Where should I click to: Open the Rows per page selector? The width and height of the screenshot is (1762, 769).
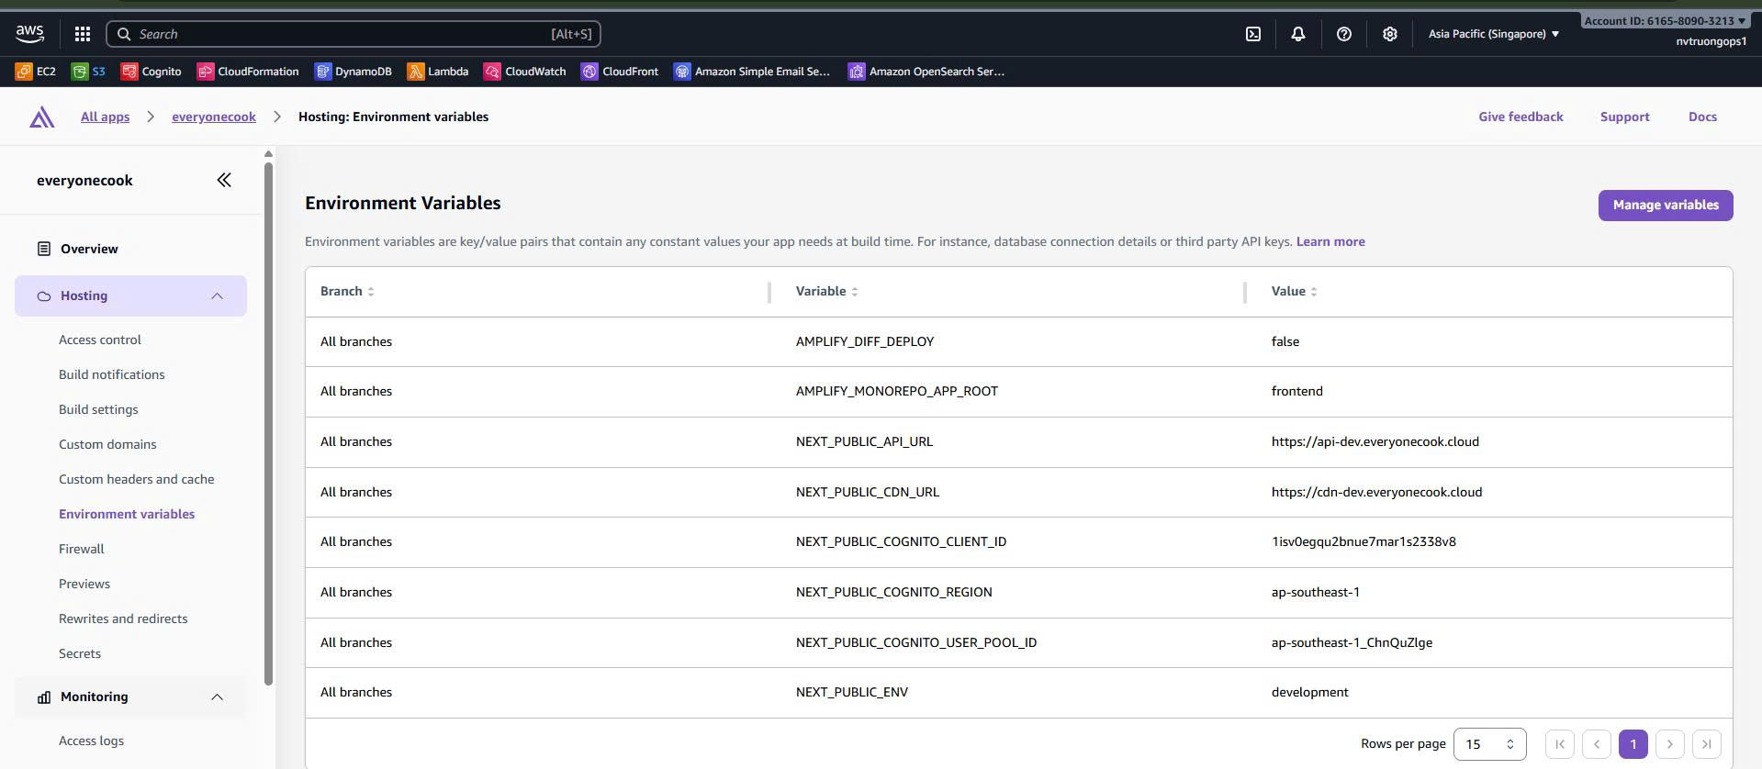pyautogui.click(x=1489, y=744)
